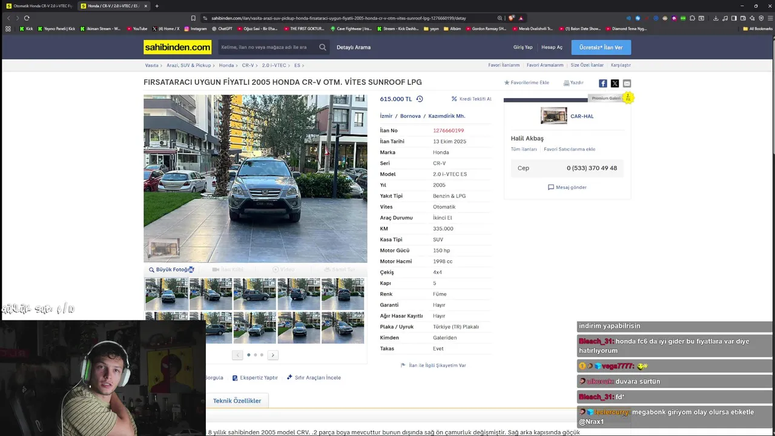775x436 pixels.
Task: Open the ChatGPT bookmark
Action: [222, 28]
